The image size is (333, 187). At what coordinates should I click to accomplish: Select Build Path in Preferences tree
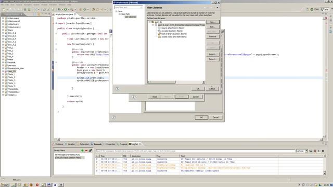(125, 14)
